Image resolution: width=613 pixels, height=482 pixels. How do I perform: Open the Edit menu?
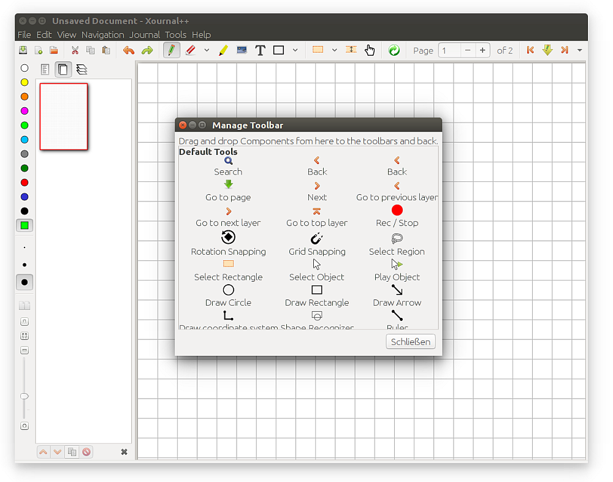coord(44,35)
